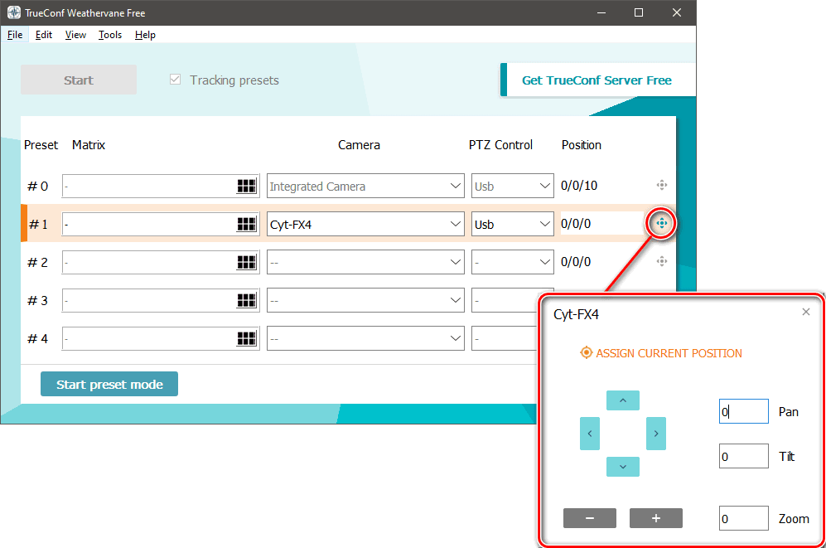Open matrix grid for preset #0
The width and height of the screenshot is (826, 548).
(x=246, y=186)
